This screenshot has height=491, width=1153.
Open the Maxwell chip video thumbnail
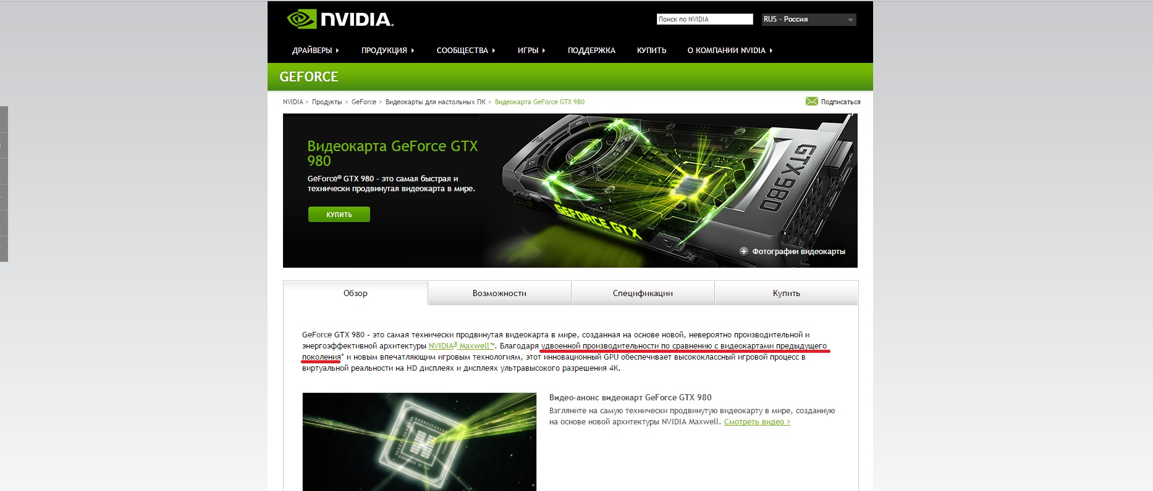pos(419,442)
